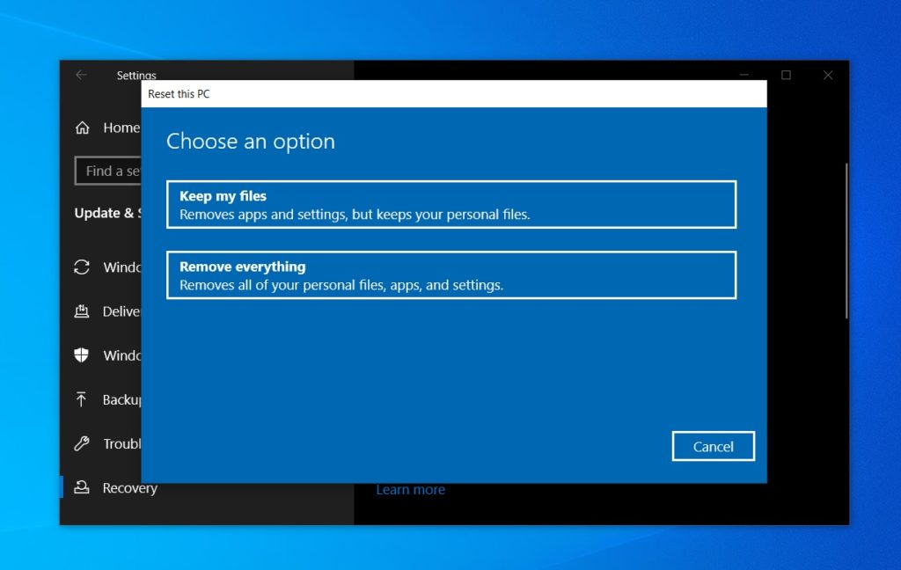
Task: Open the Backup settings section
Action: coord(110,398)
